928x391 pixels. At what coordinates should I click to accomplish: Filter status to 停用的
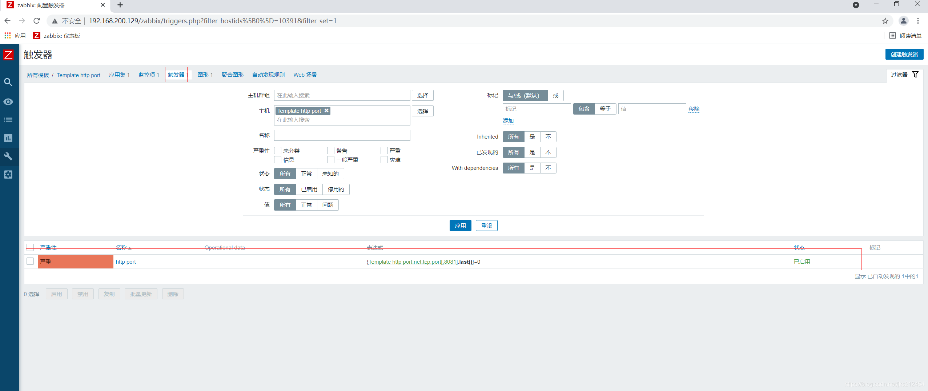[336, 189]
